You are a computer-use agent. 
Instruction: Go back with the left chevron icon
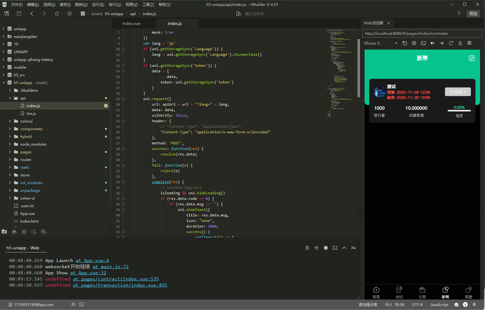tap(32, 14)
